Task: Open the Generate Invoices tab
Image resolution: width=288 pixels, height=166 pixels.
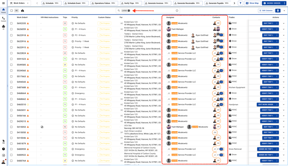Action: (x=157, y=3)
